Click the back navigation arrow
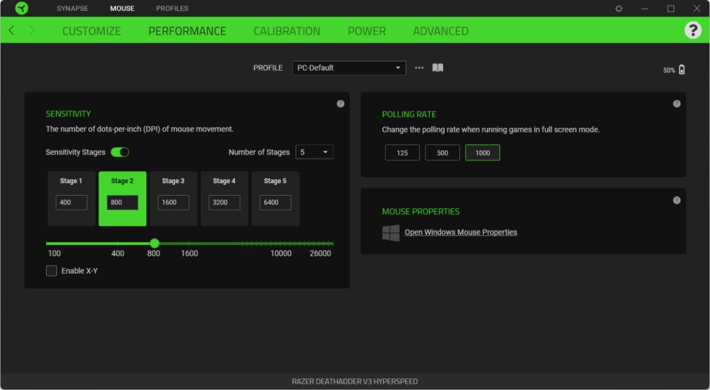The height and width of the screenshot is (390, 710). tap(12, 30)
